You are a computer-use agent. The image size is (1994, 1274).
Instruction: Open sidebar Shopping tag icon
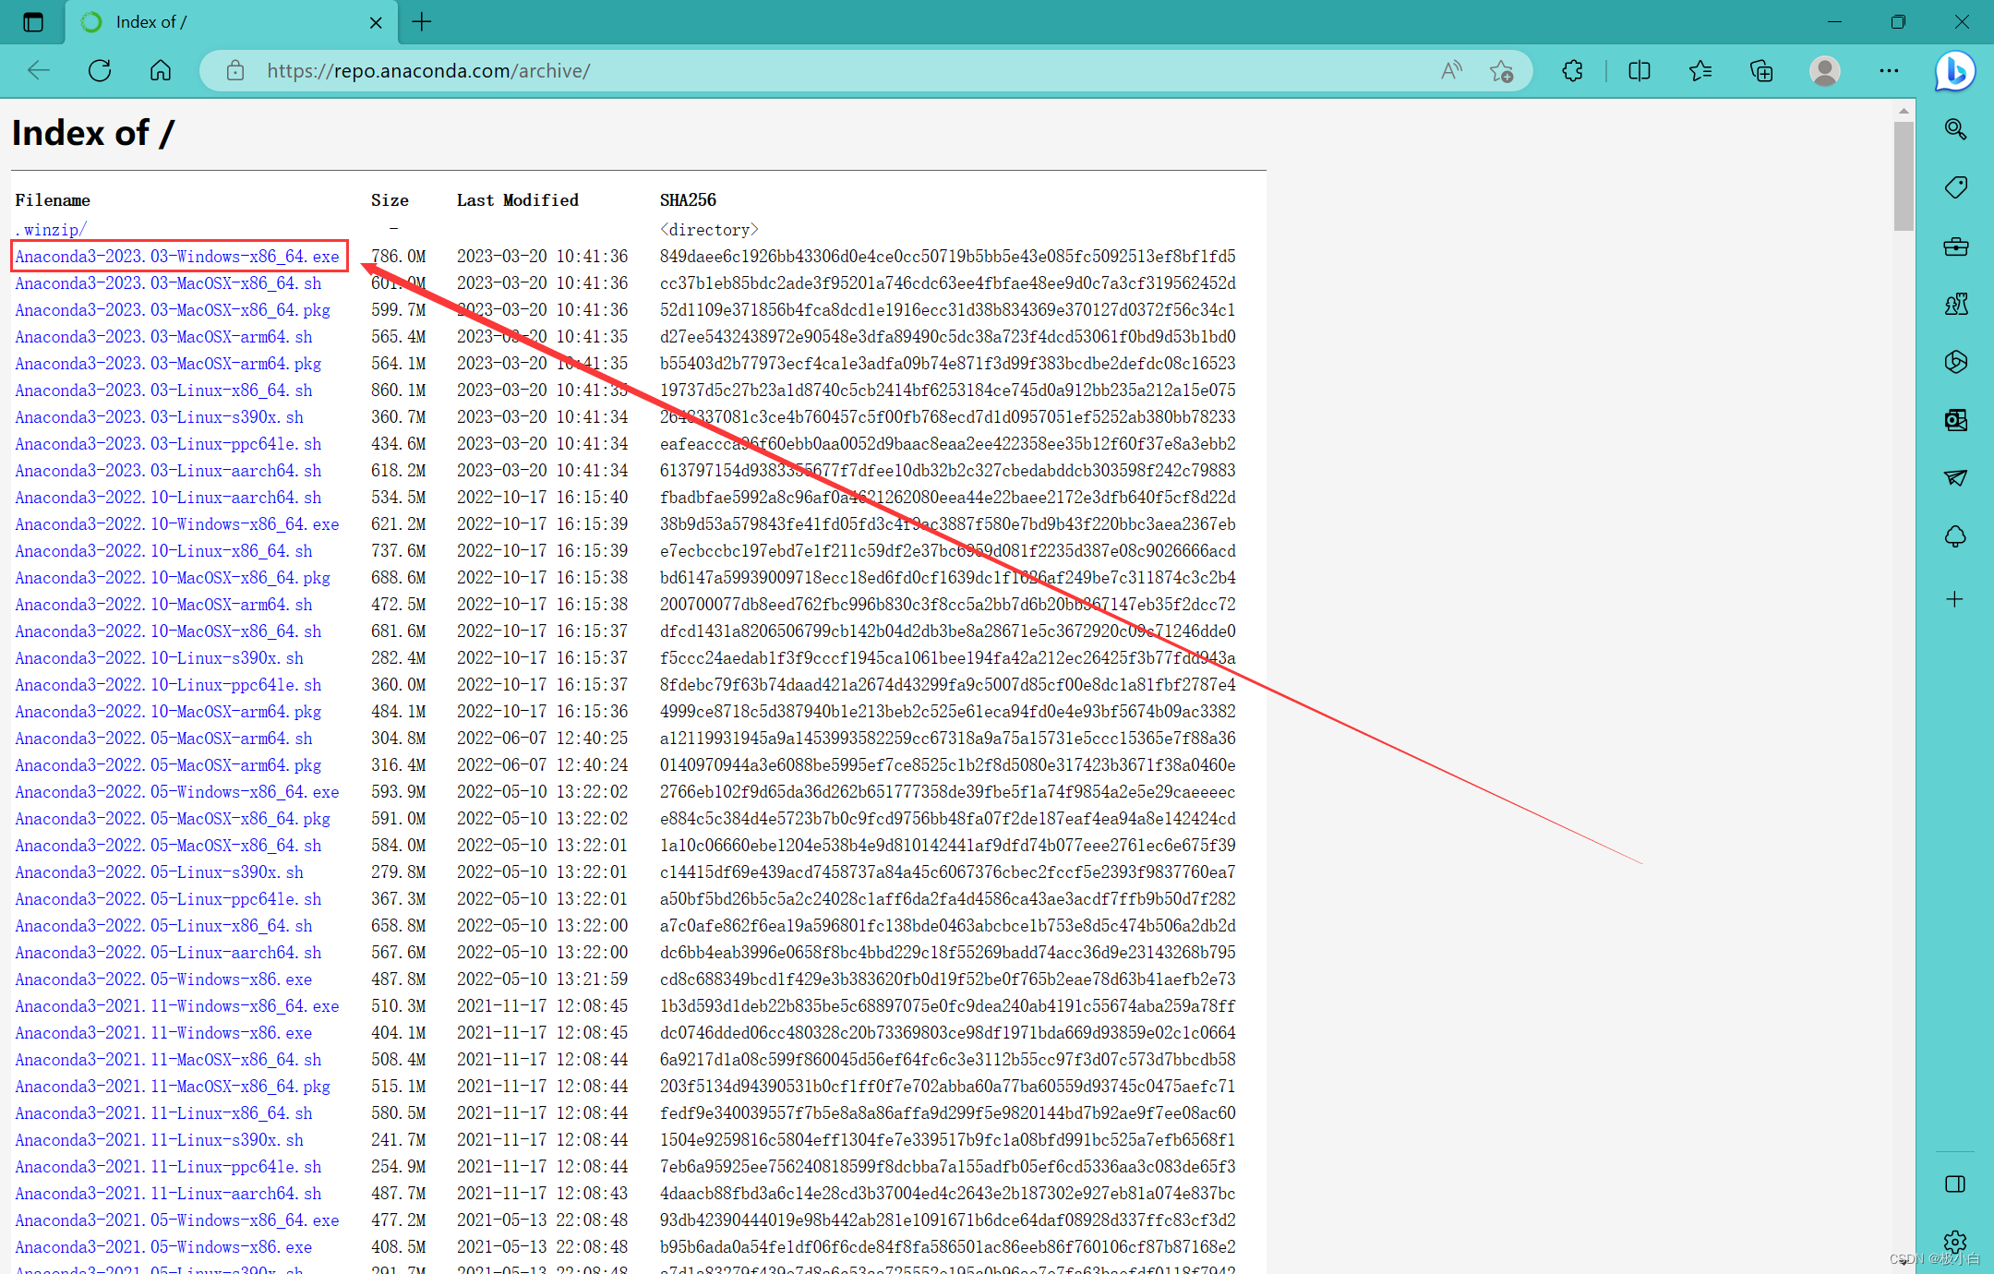1955,187
